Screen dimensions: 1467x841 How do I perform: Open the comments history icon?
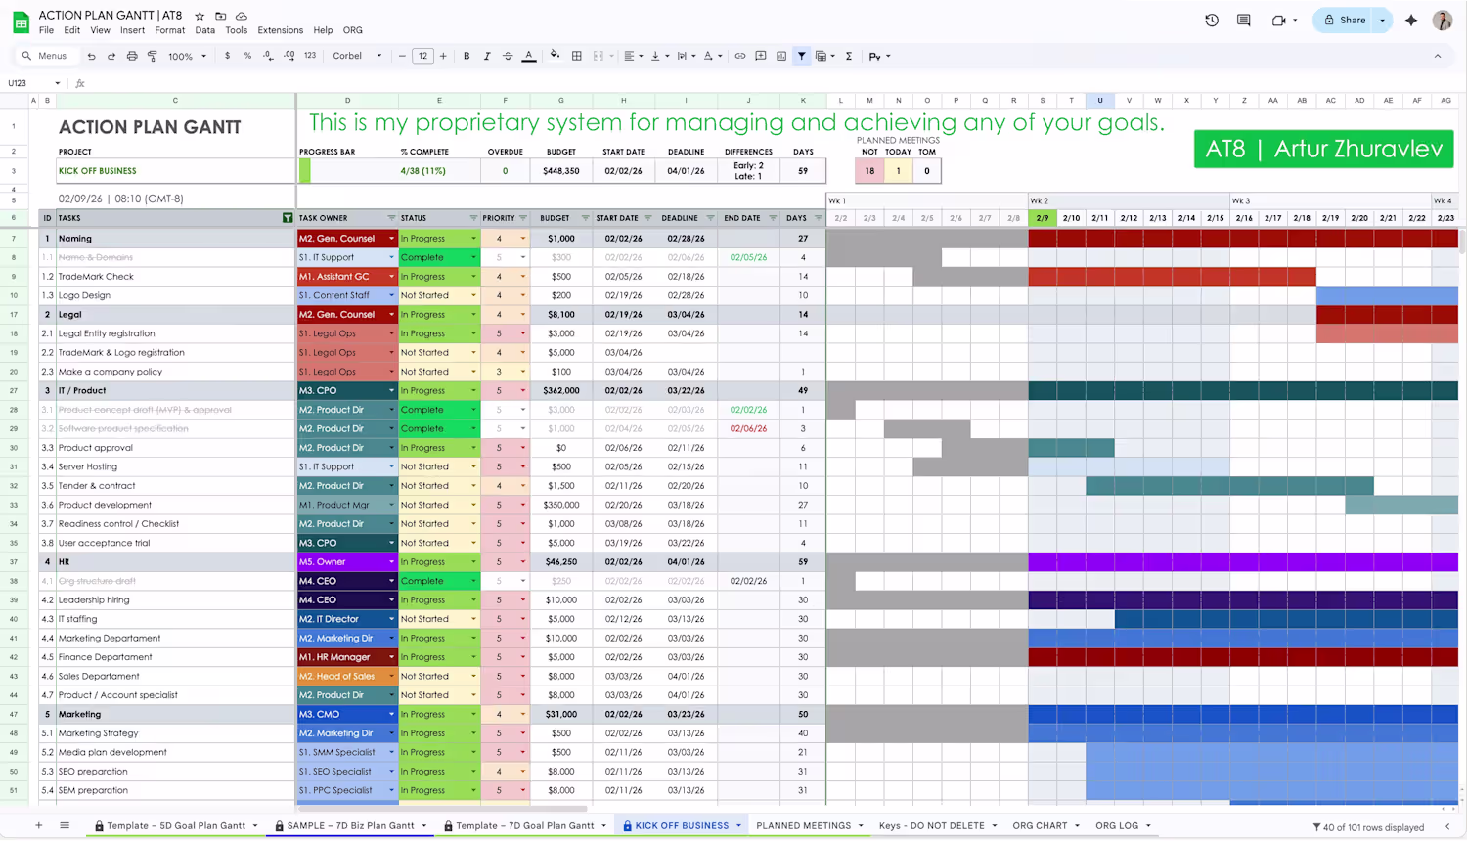(1244, 20)
